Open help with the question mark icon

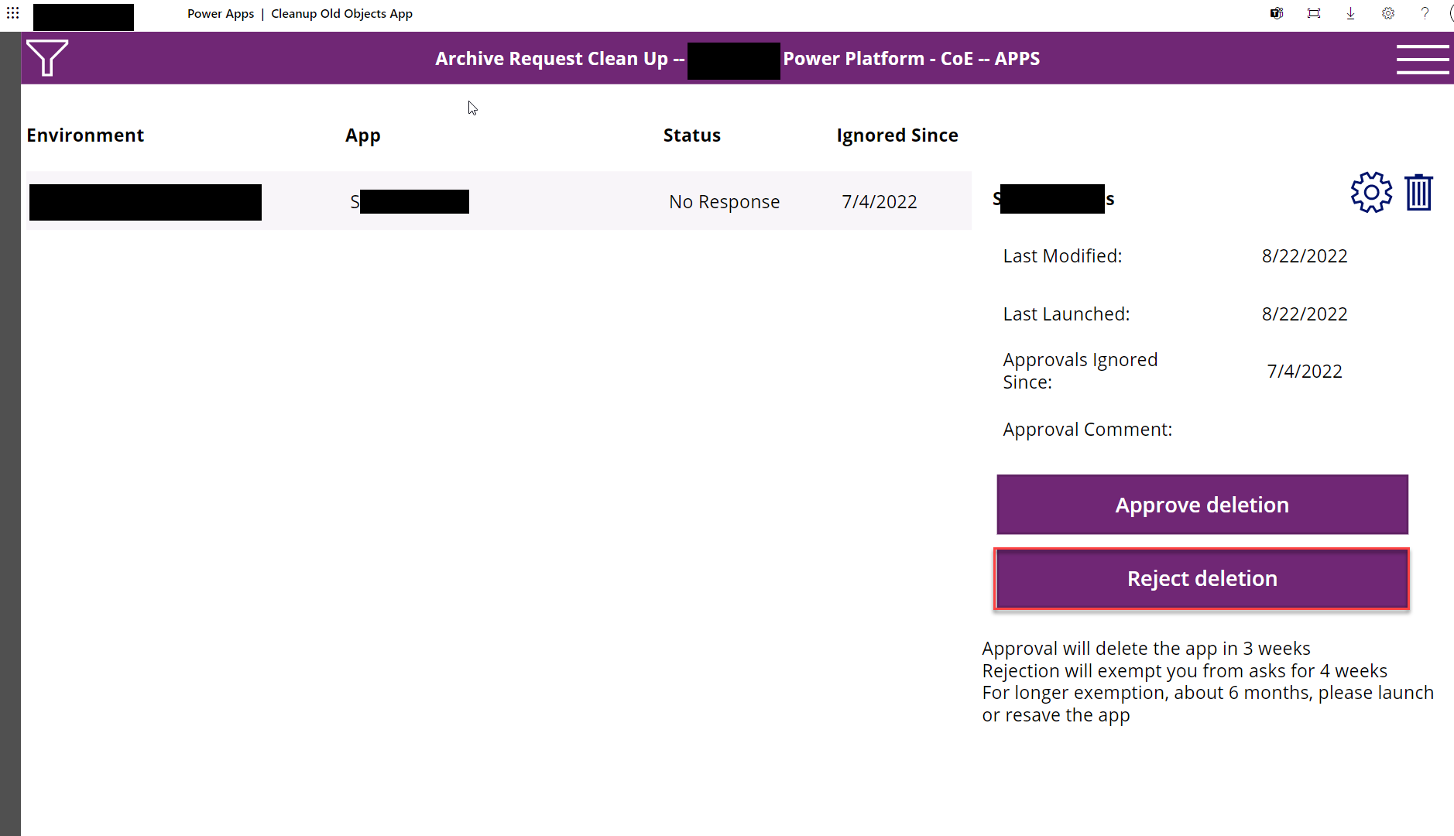(1425, 13)
